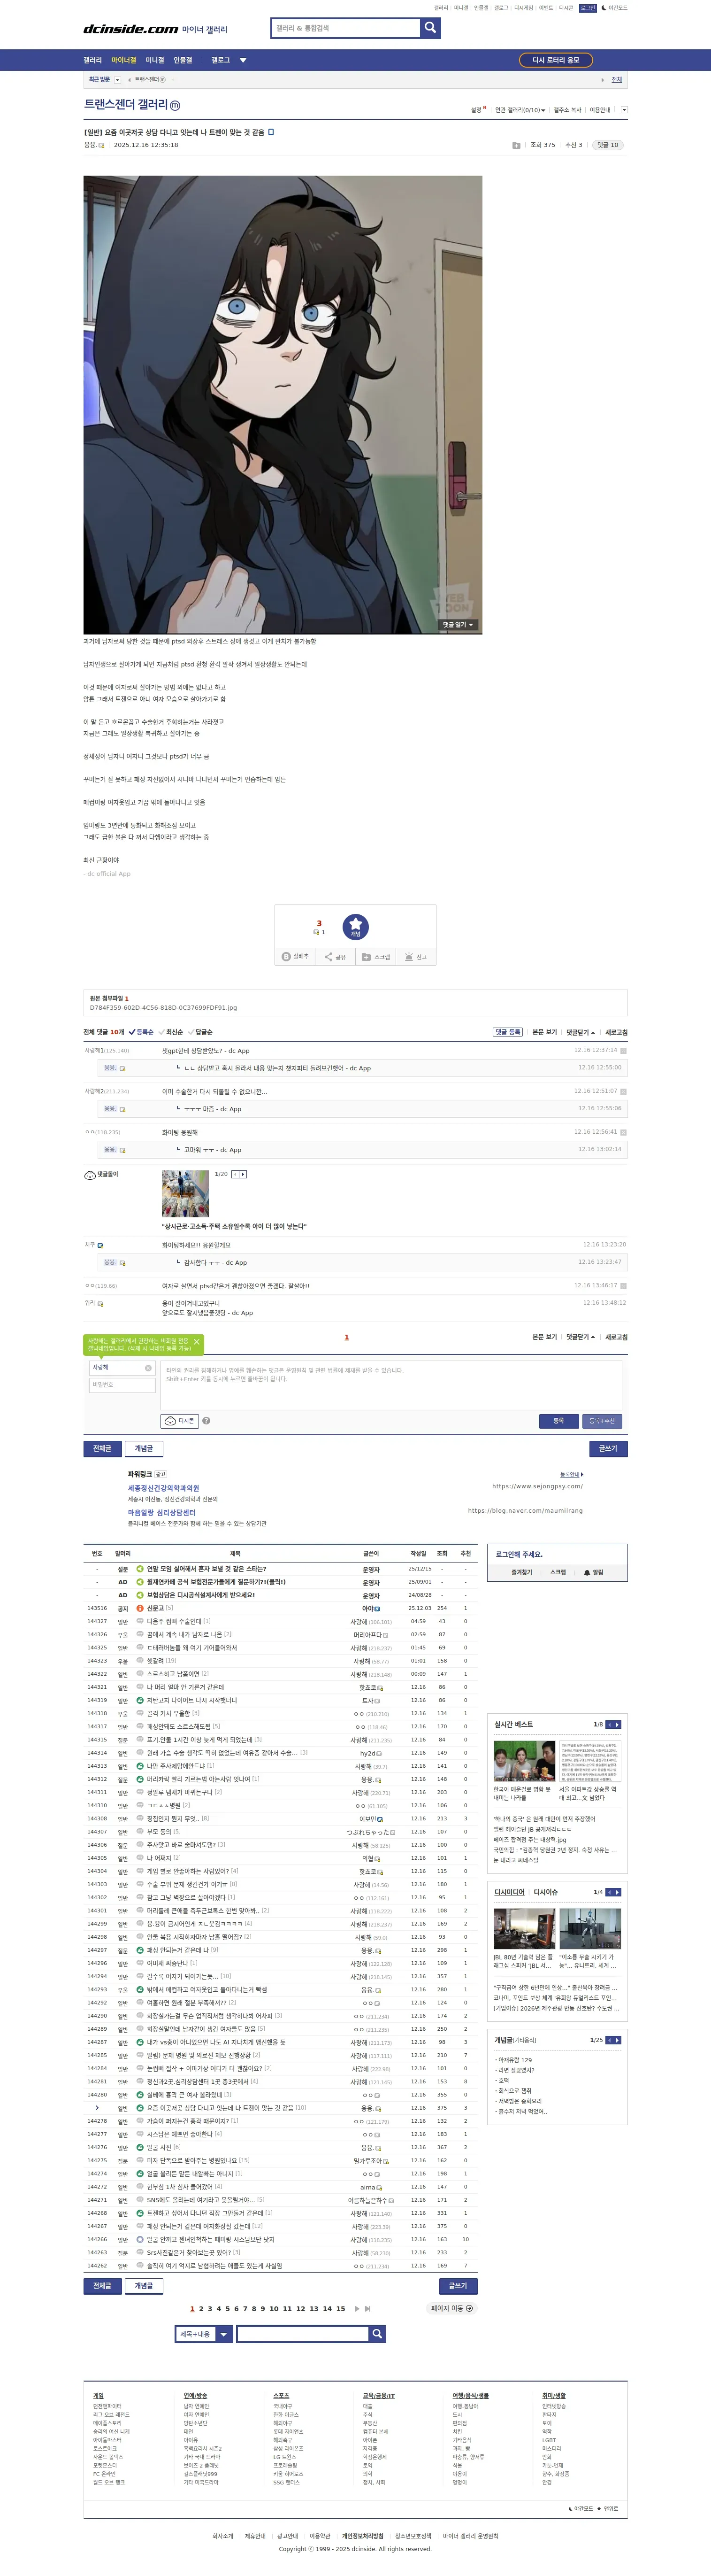Image resolution: width=711 pixels, height=2576 pixels.
Task: Open the 연관 갤러리(0/10) dropdown
Action: (x=520, y=110)
